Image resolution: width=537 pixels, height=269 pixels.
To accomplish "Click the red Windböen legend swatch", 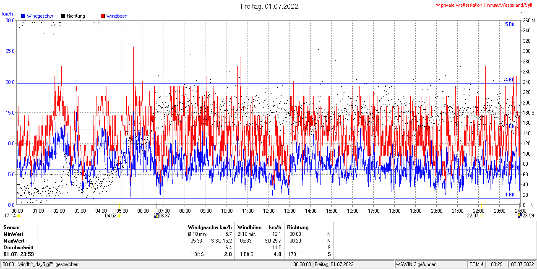I will (x=102, y=16).
